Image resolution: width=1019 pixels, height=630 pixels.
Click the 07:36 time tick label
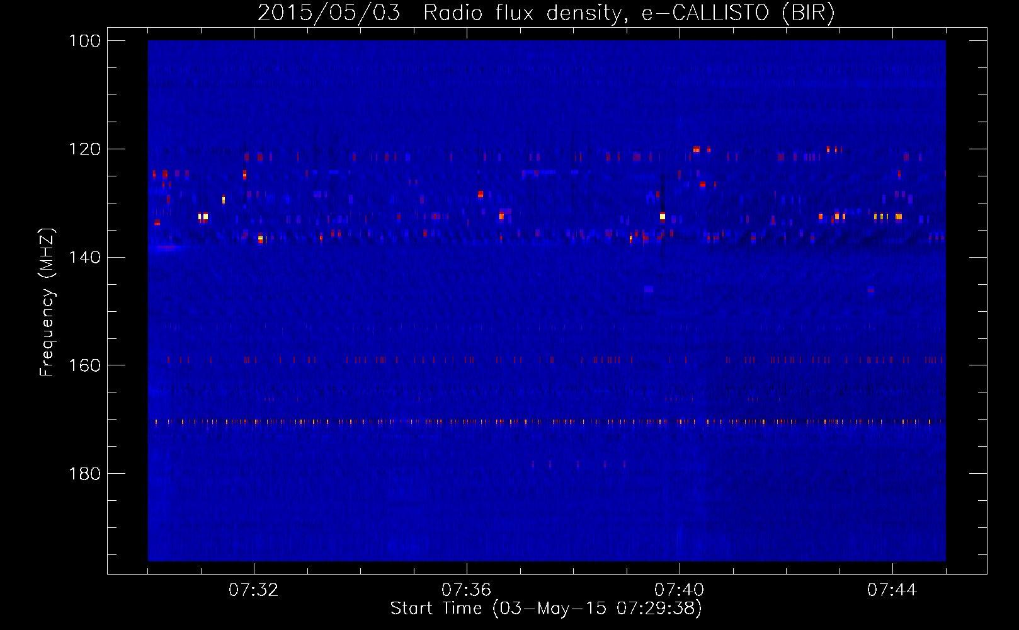click(467, 590)
